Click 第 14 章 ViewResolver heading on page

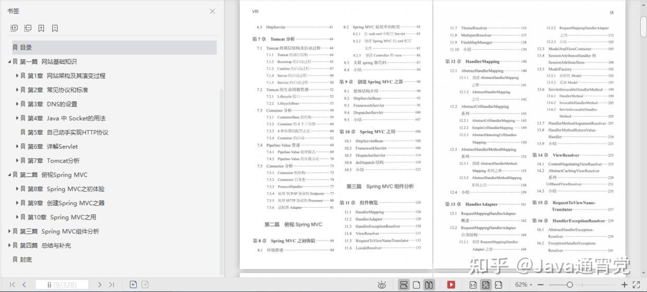pyautogui.click(x=556, y=155)
